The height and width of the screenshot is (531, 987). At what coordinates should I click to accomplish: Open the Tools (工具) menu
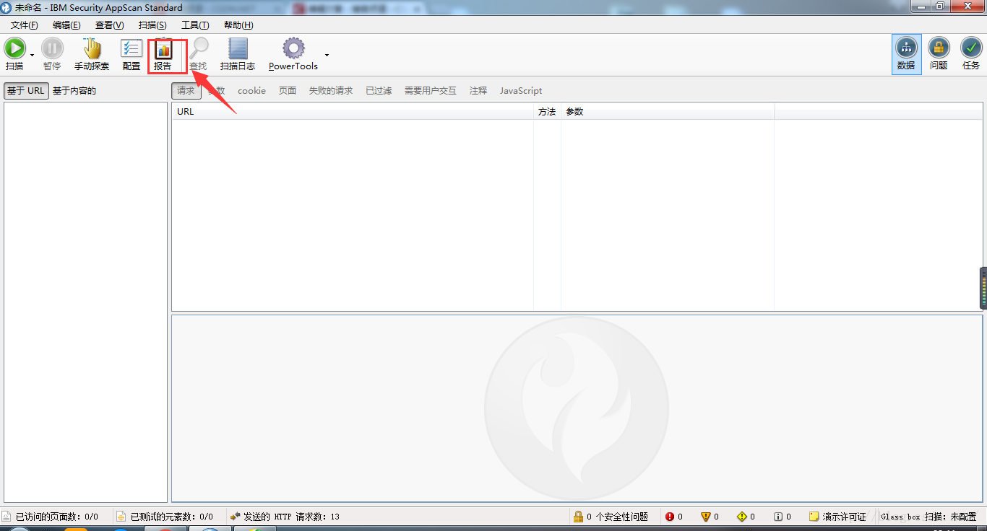[x=195, y=25]
